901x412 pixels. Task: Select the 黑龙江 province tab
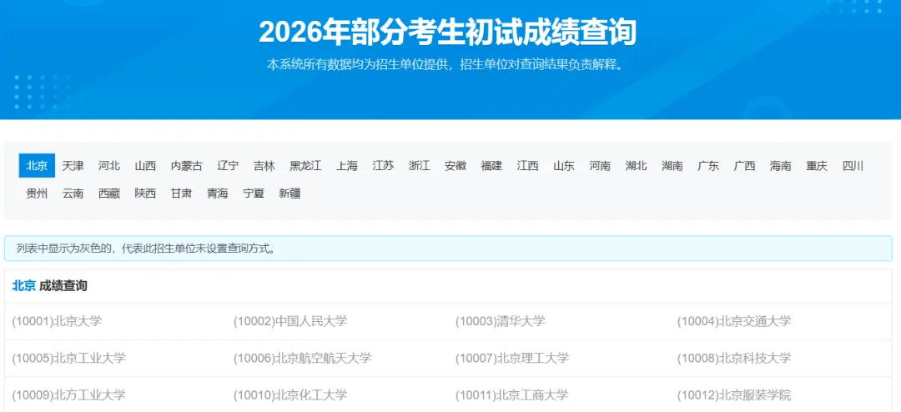point(305,166)
